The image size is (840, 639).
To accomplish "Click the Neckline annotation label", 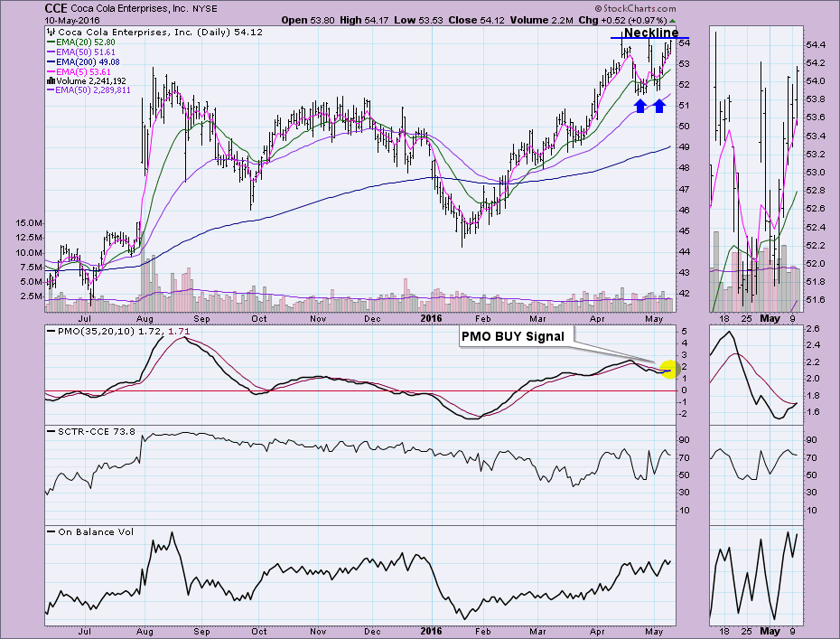I will click(651, 33).
